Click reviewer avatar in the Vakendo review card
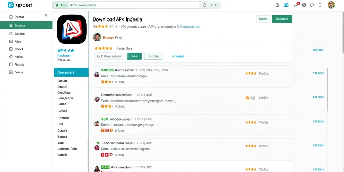344x172 pixels. (x=97, y=75)
